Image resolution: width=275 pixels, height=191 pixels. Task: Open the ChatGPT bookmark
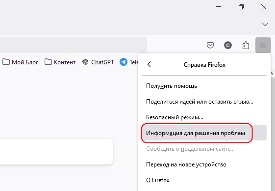pyautogui.click(x=98, y=62)
